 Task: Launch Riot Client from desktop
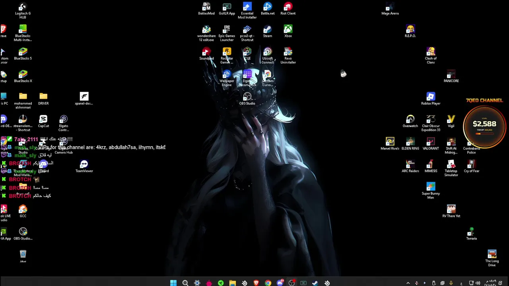point(288,9)
